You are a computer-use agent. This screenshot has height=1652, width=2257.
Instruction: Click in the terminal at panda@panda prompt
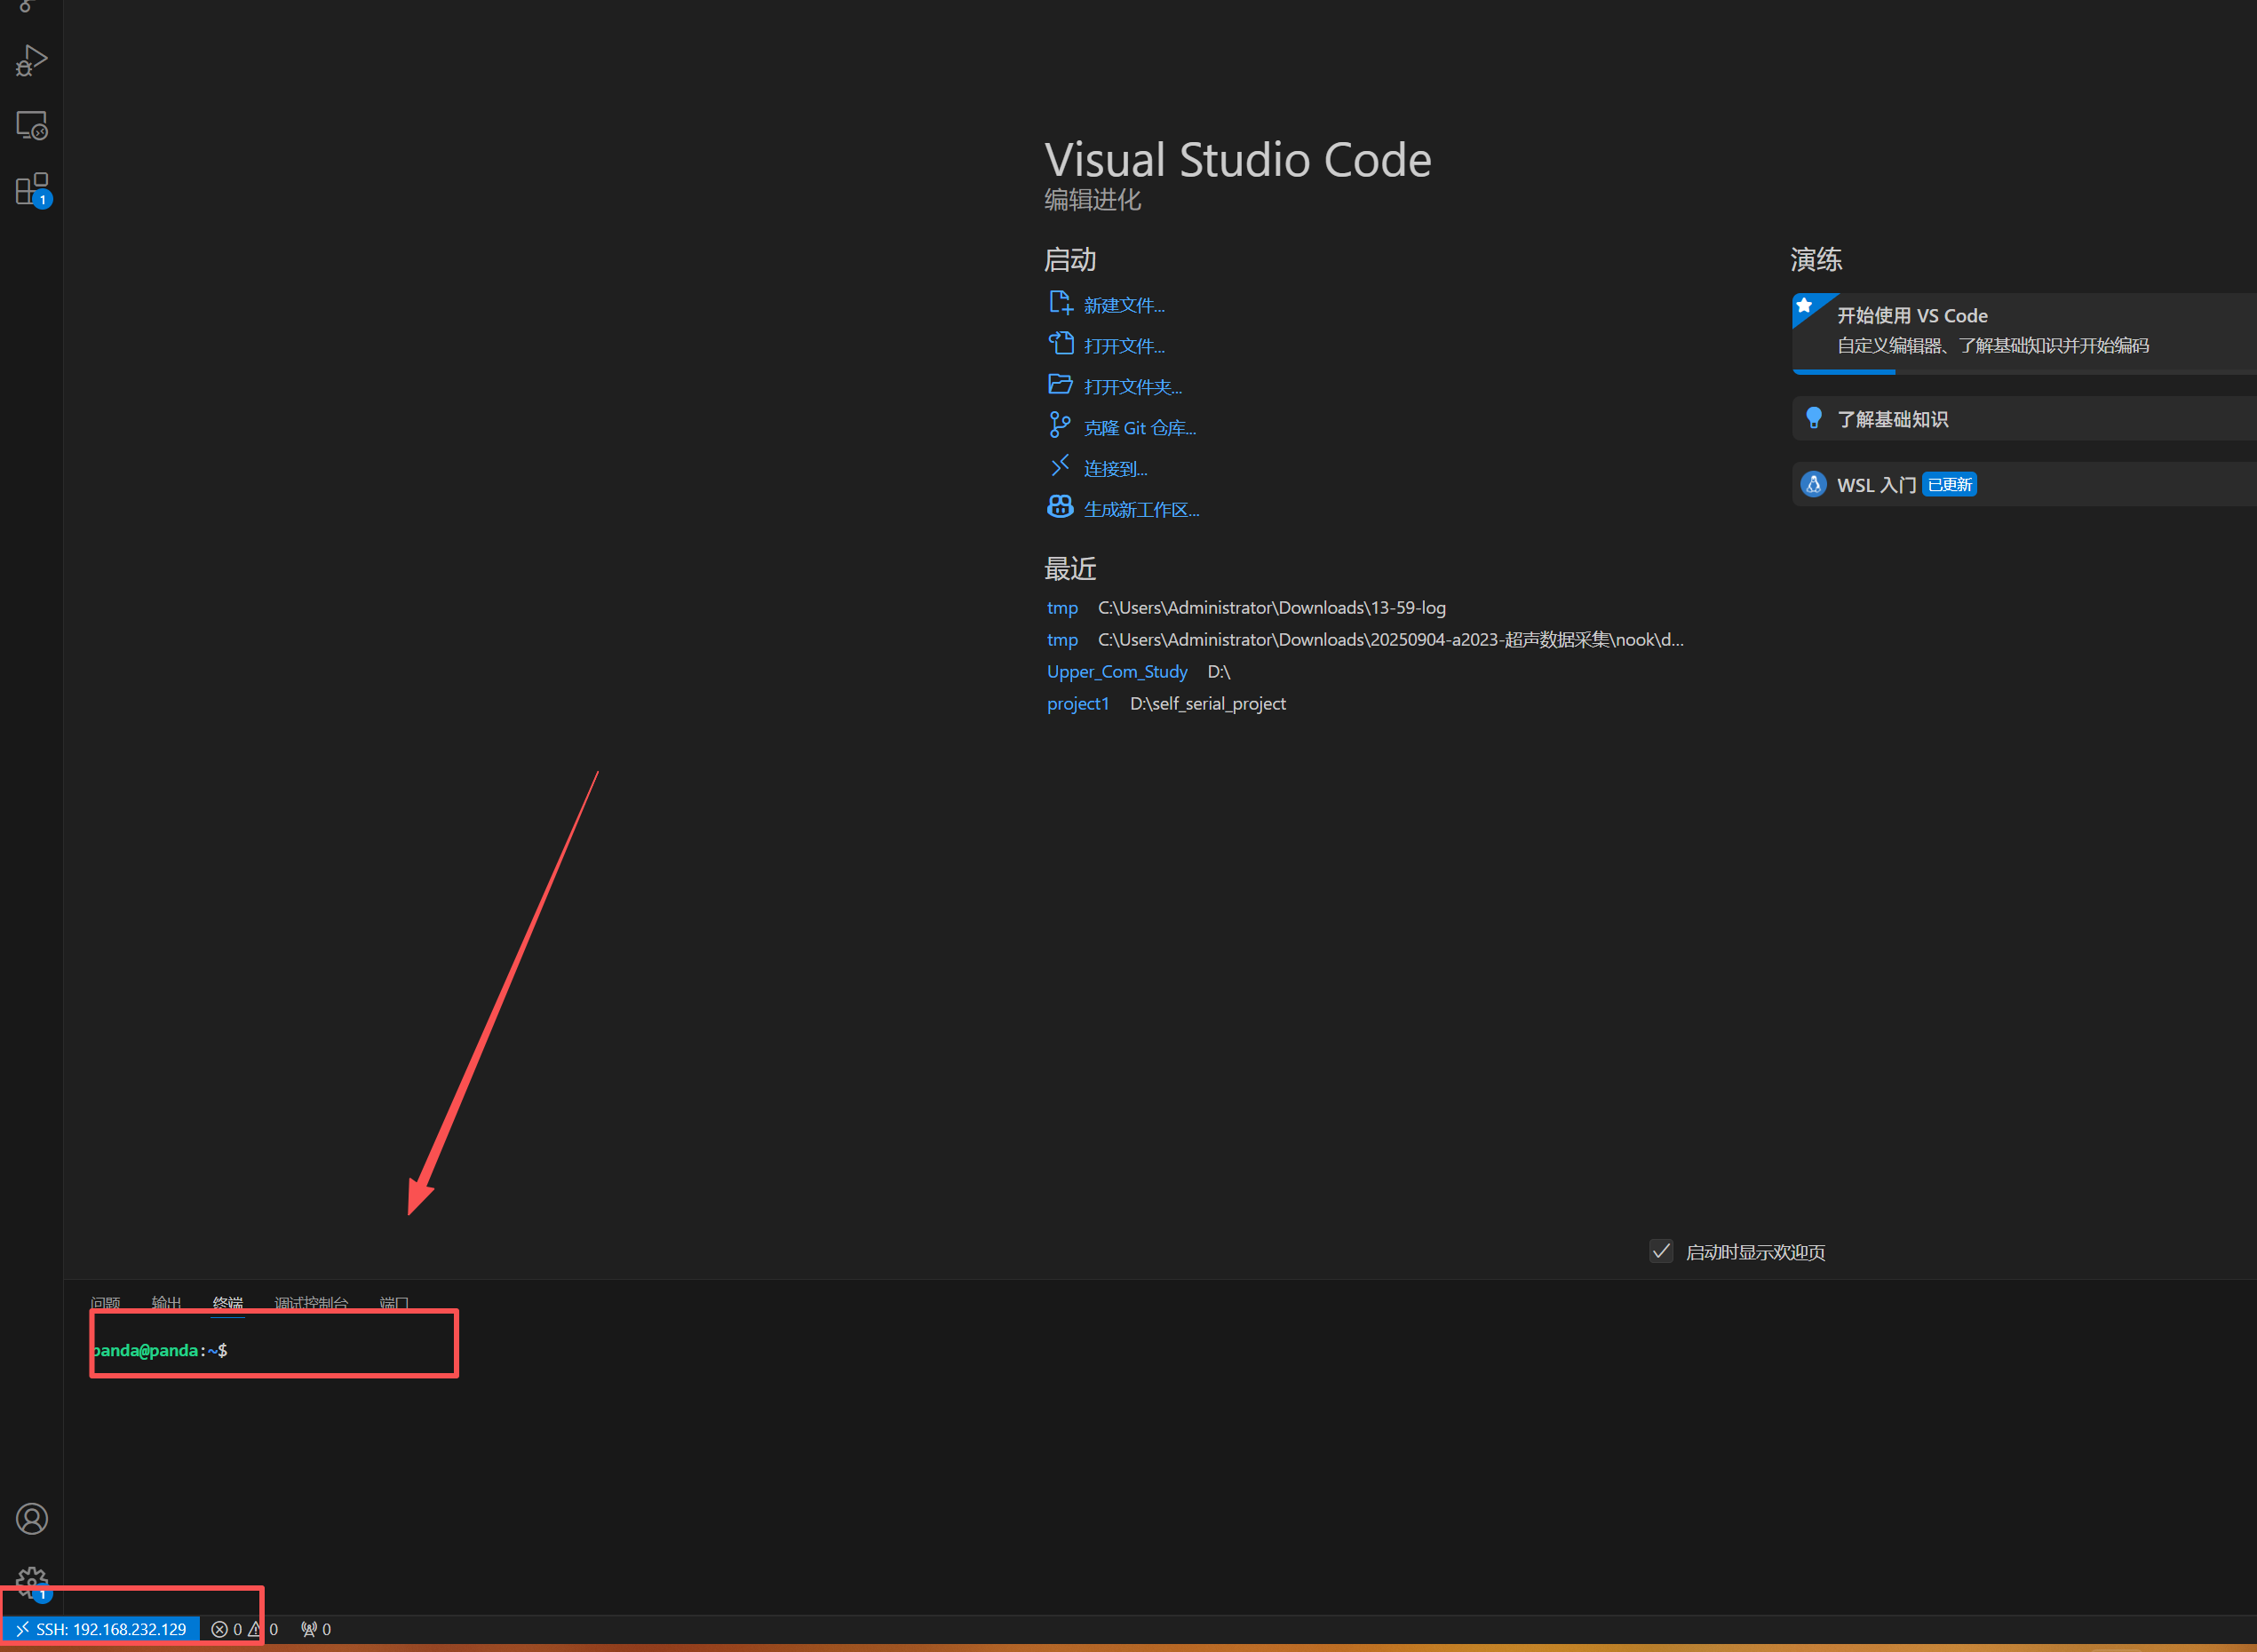click(300, 1350)
